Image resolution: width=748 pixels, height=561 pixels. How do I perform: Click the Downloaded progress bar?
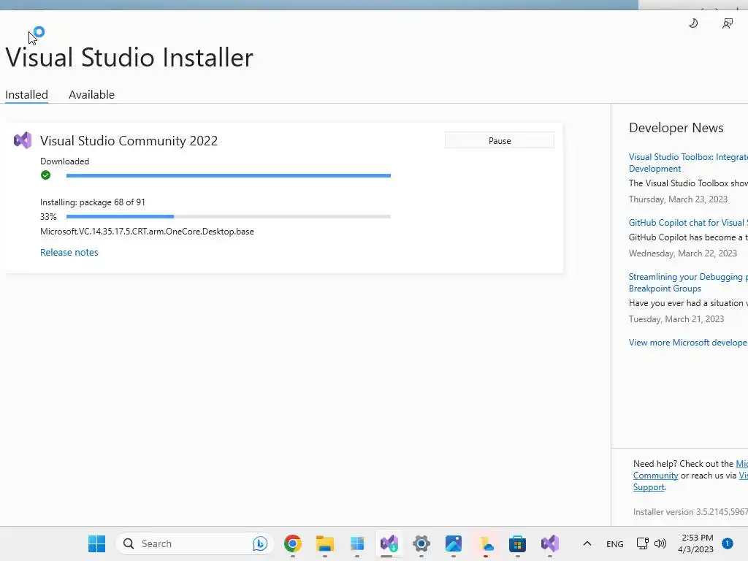pos(229,175)
